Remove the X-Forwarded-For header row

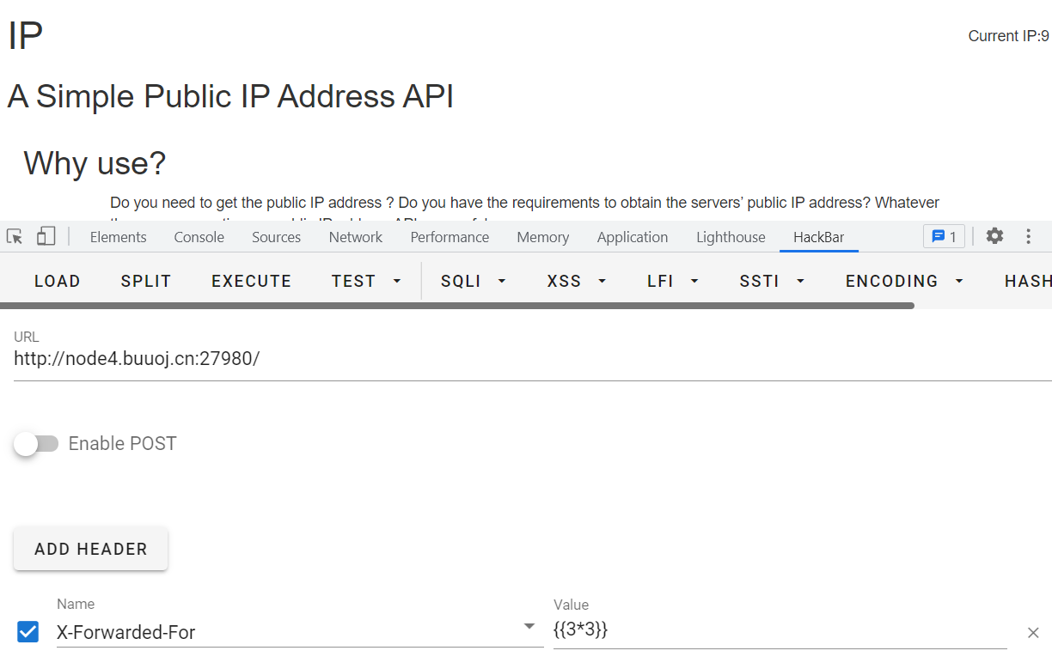[x=1033, y=633]
